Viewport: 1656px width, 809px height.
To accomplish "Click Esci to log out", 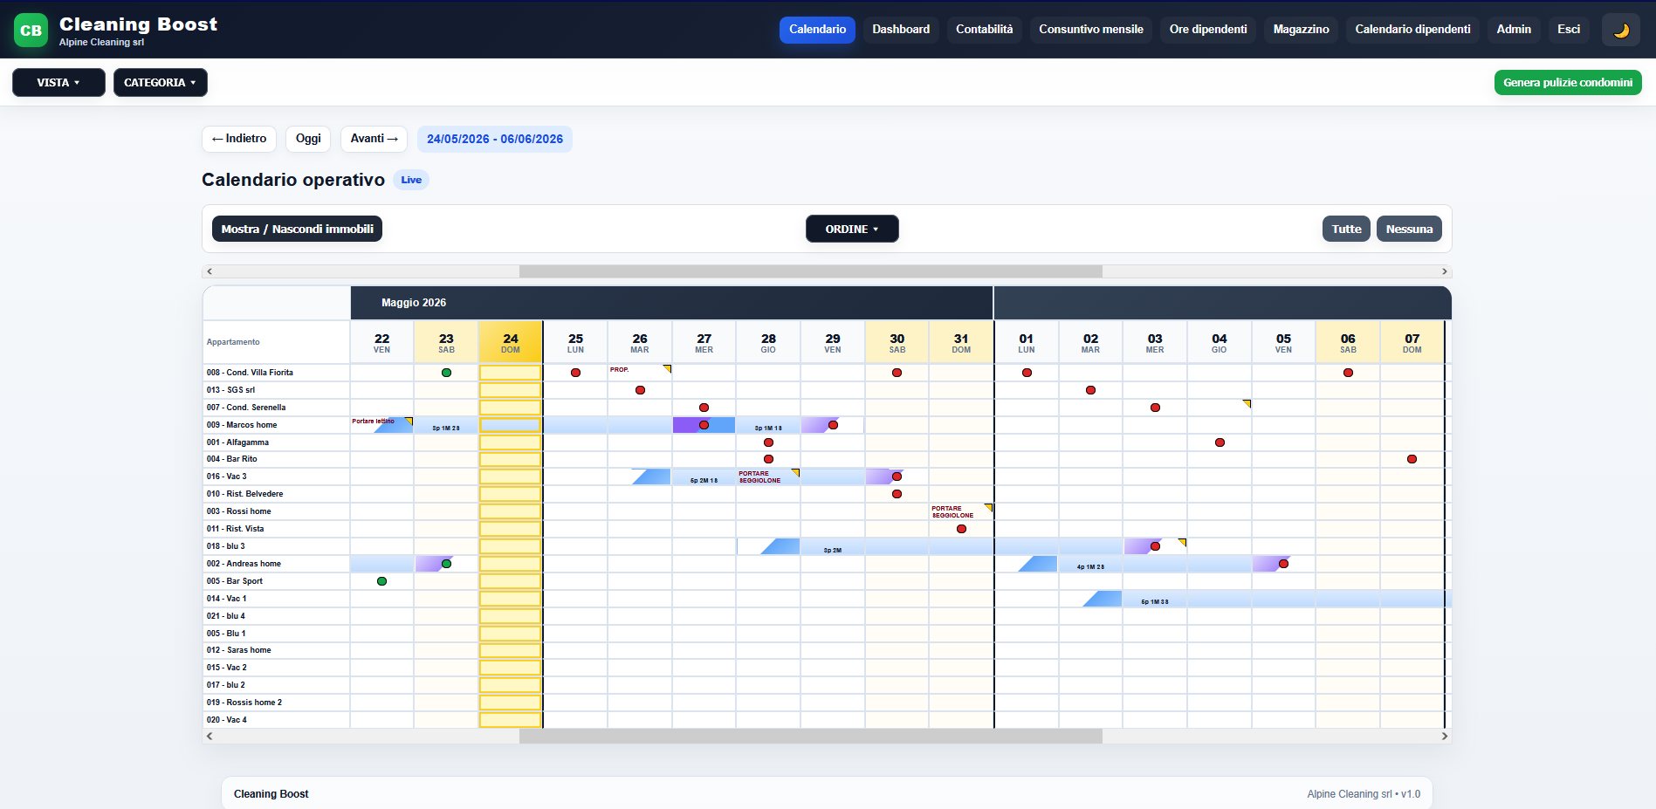I will point(1569,30).
